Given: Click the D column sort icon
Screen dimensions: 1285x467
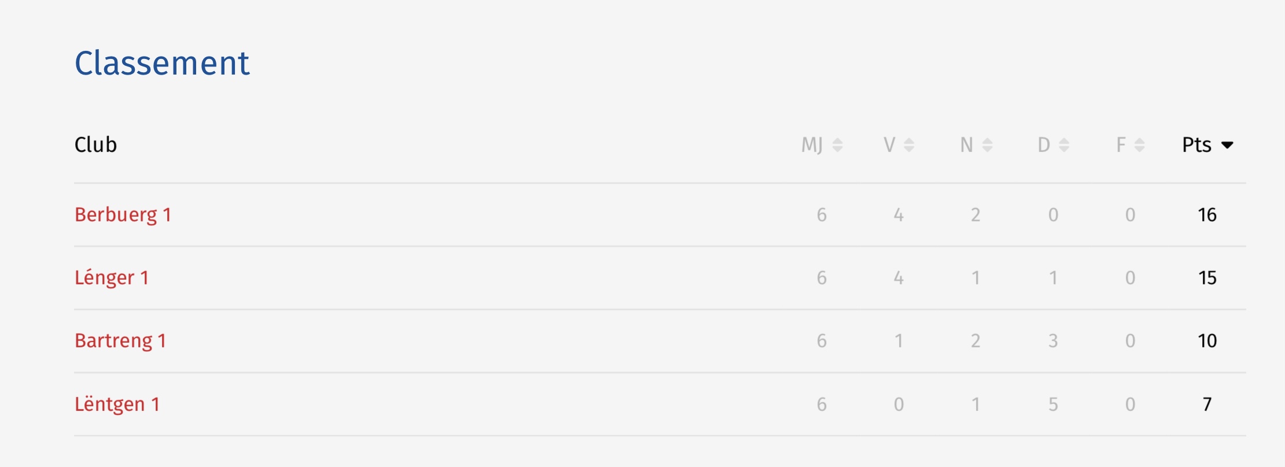Looking at the screenshot, I should tap(1064, 145).
